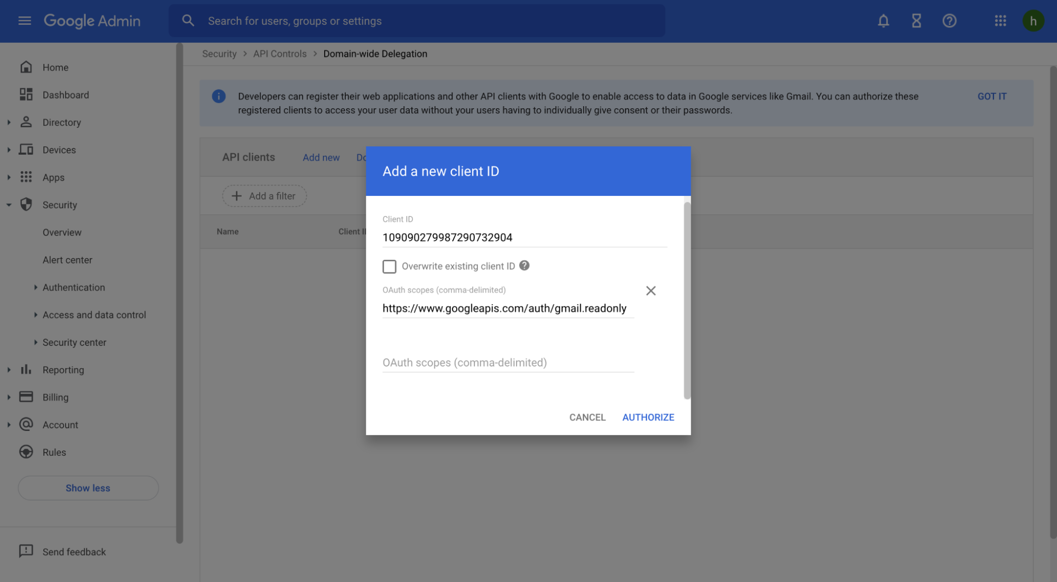This screenshot has height=582, width=1057.
Task: Click the sidebar scrollbar
Action: (179, 294)
